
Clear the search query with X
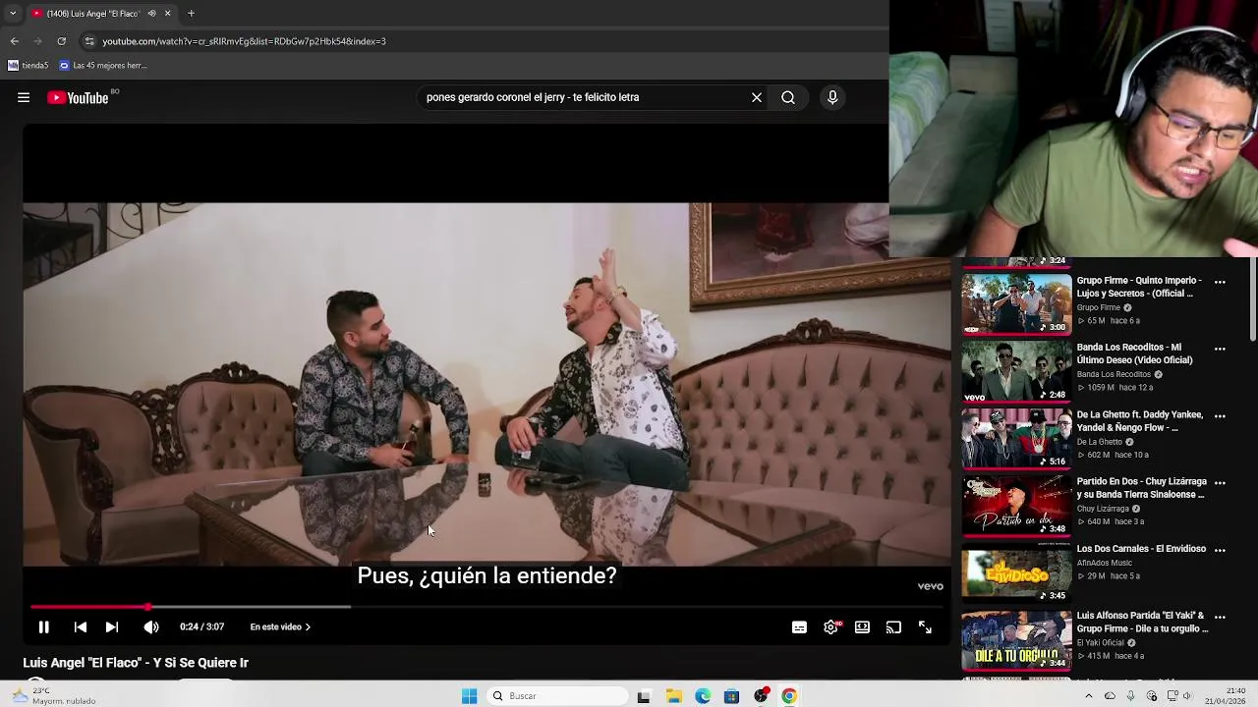[757, 97]
